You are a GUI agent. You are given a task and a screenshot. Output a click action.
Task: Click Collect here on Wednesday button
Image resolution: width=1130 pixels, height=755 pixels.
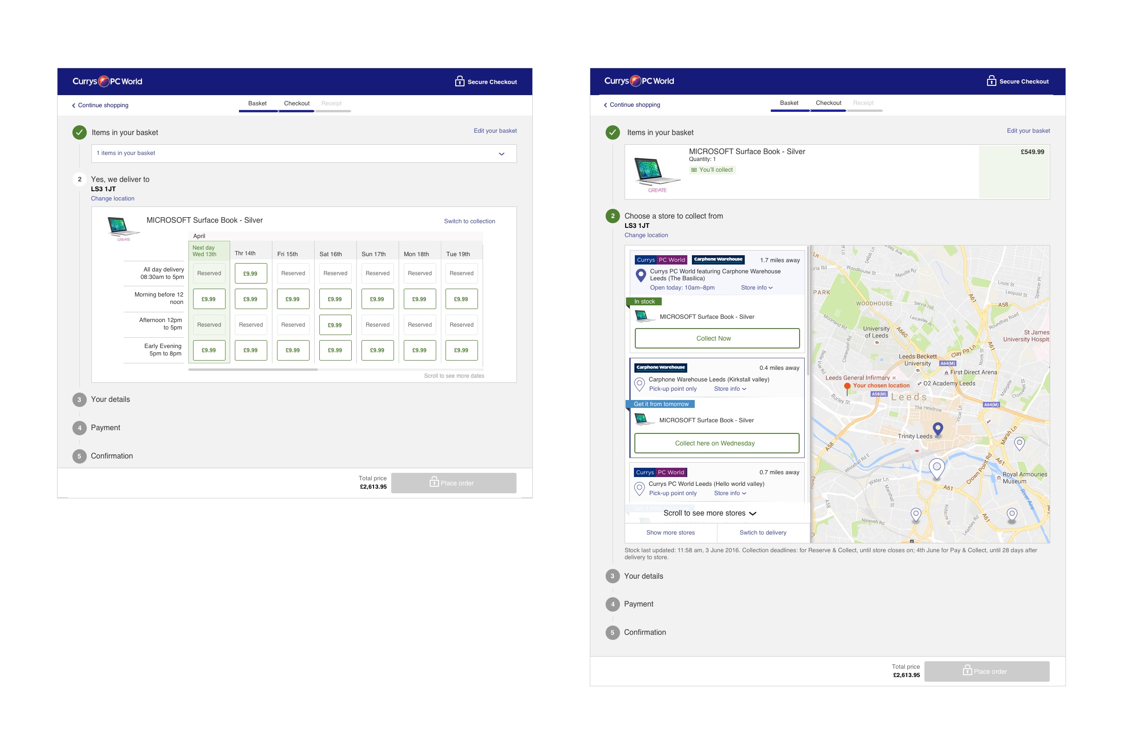coord(717,444)
